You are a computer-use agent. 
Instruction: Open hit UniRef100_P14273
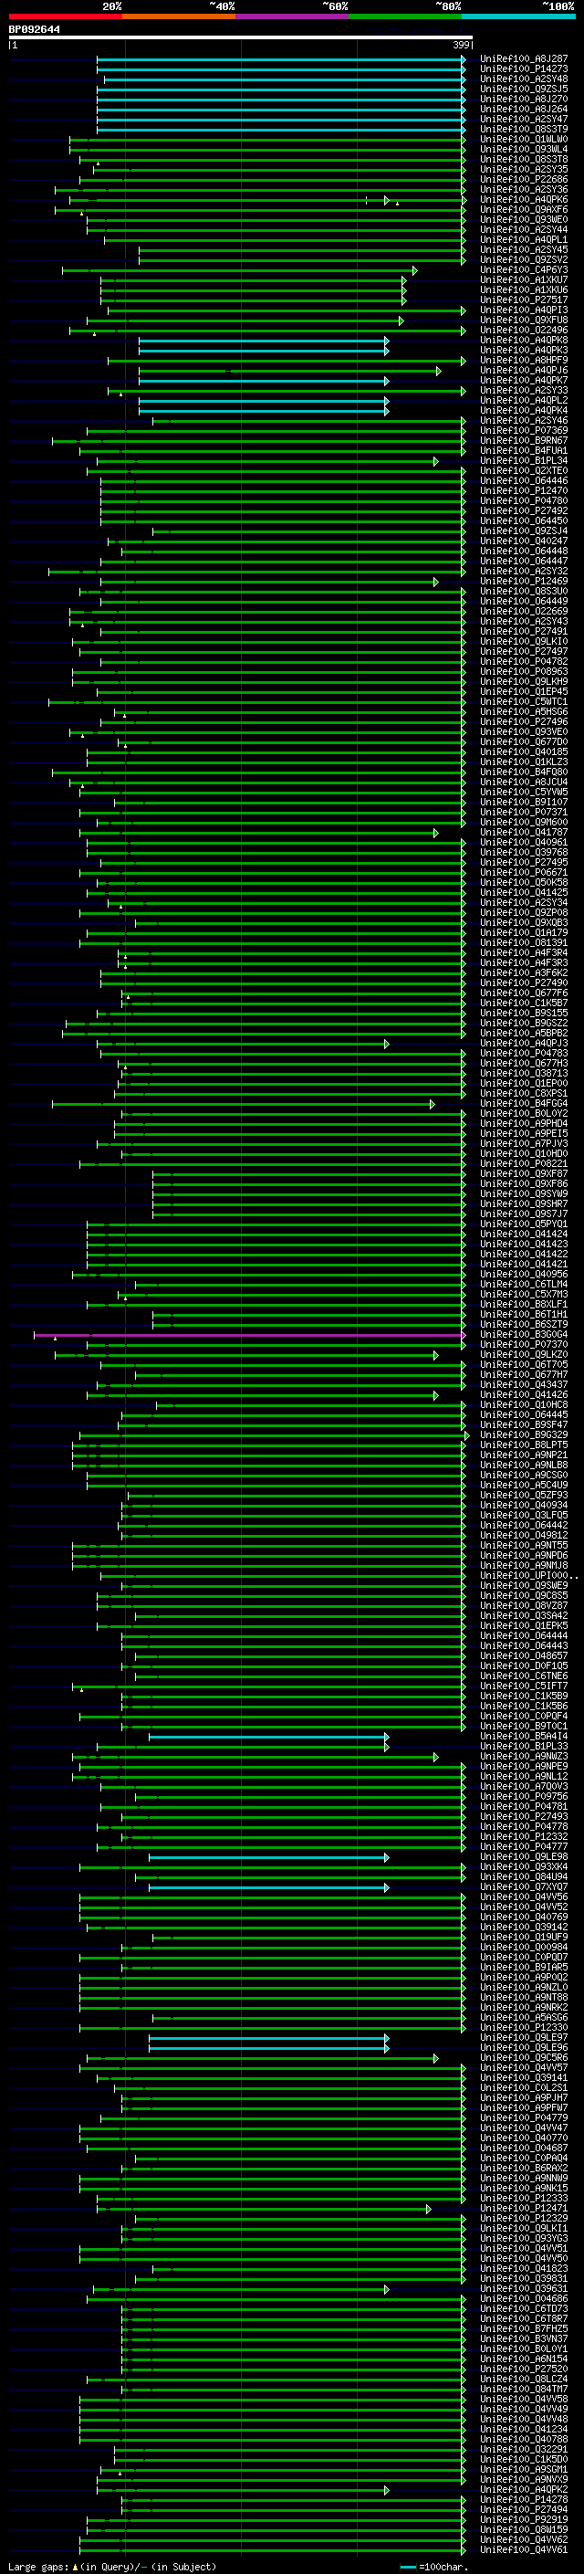(524, 69)
